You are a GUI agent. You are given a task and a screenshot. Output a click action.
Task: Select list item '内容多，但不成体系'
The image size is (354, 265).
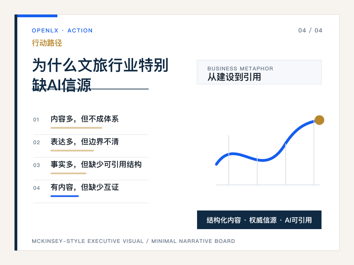[84, 119]
